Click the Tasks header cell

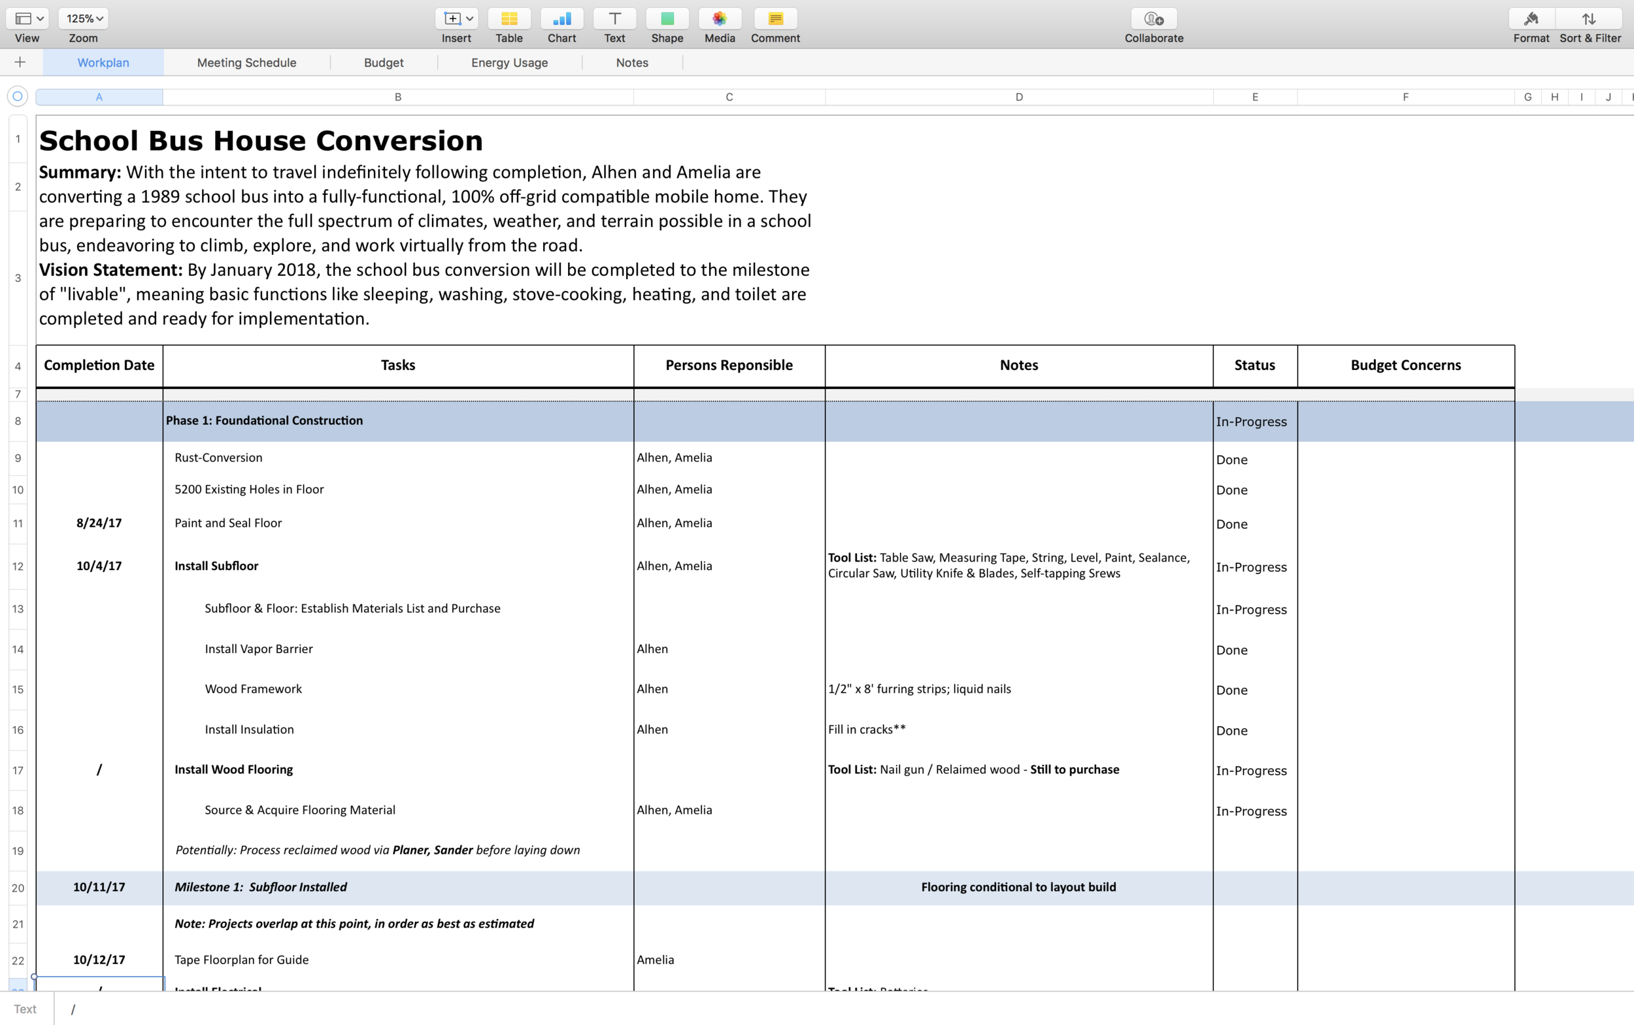[x=398, y=365]
